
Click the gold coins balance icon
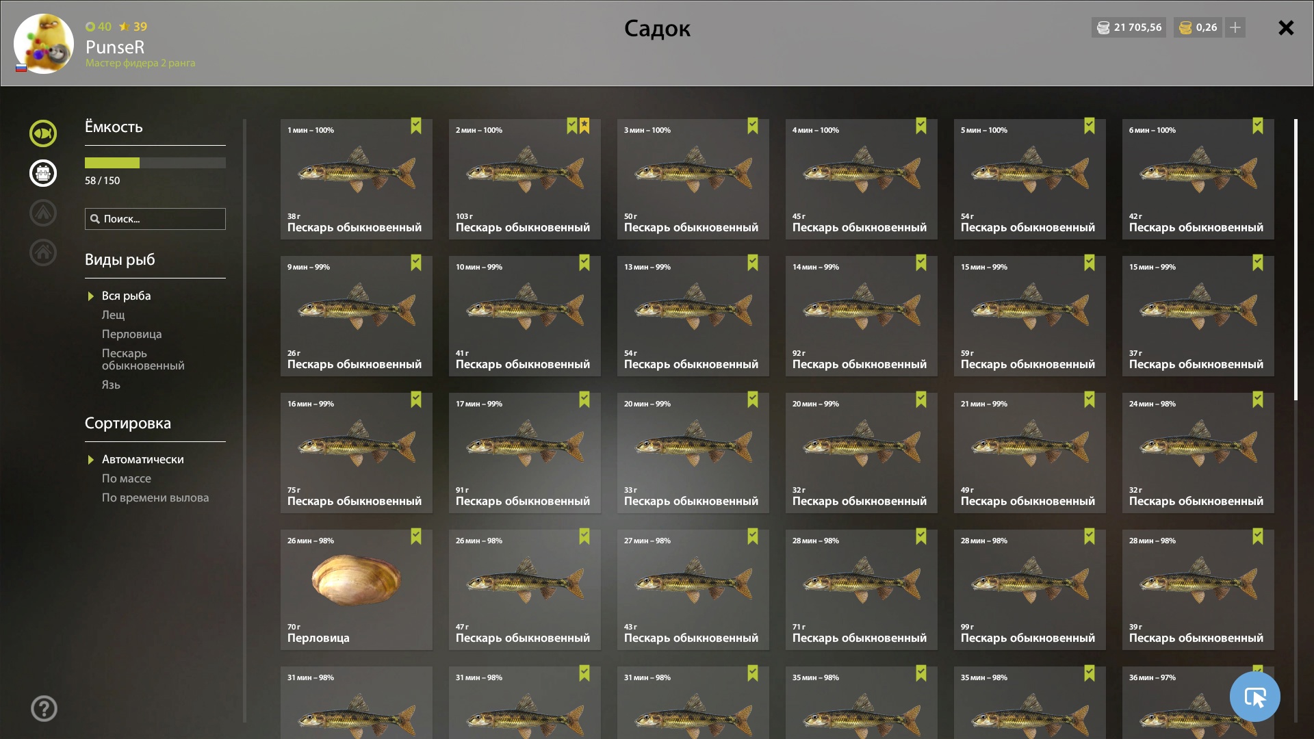point(1185,27)
